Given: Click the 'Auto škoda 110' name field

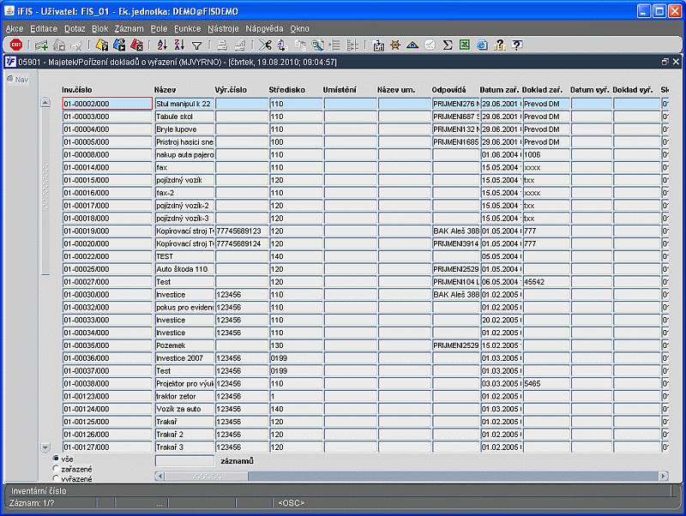Looking at the screenshot, I should point(184,269).
